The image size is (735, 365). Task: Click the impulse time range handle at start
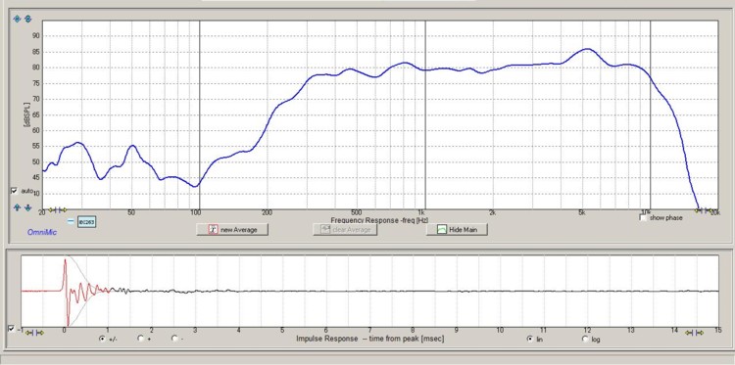pos(34,333)
